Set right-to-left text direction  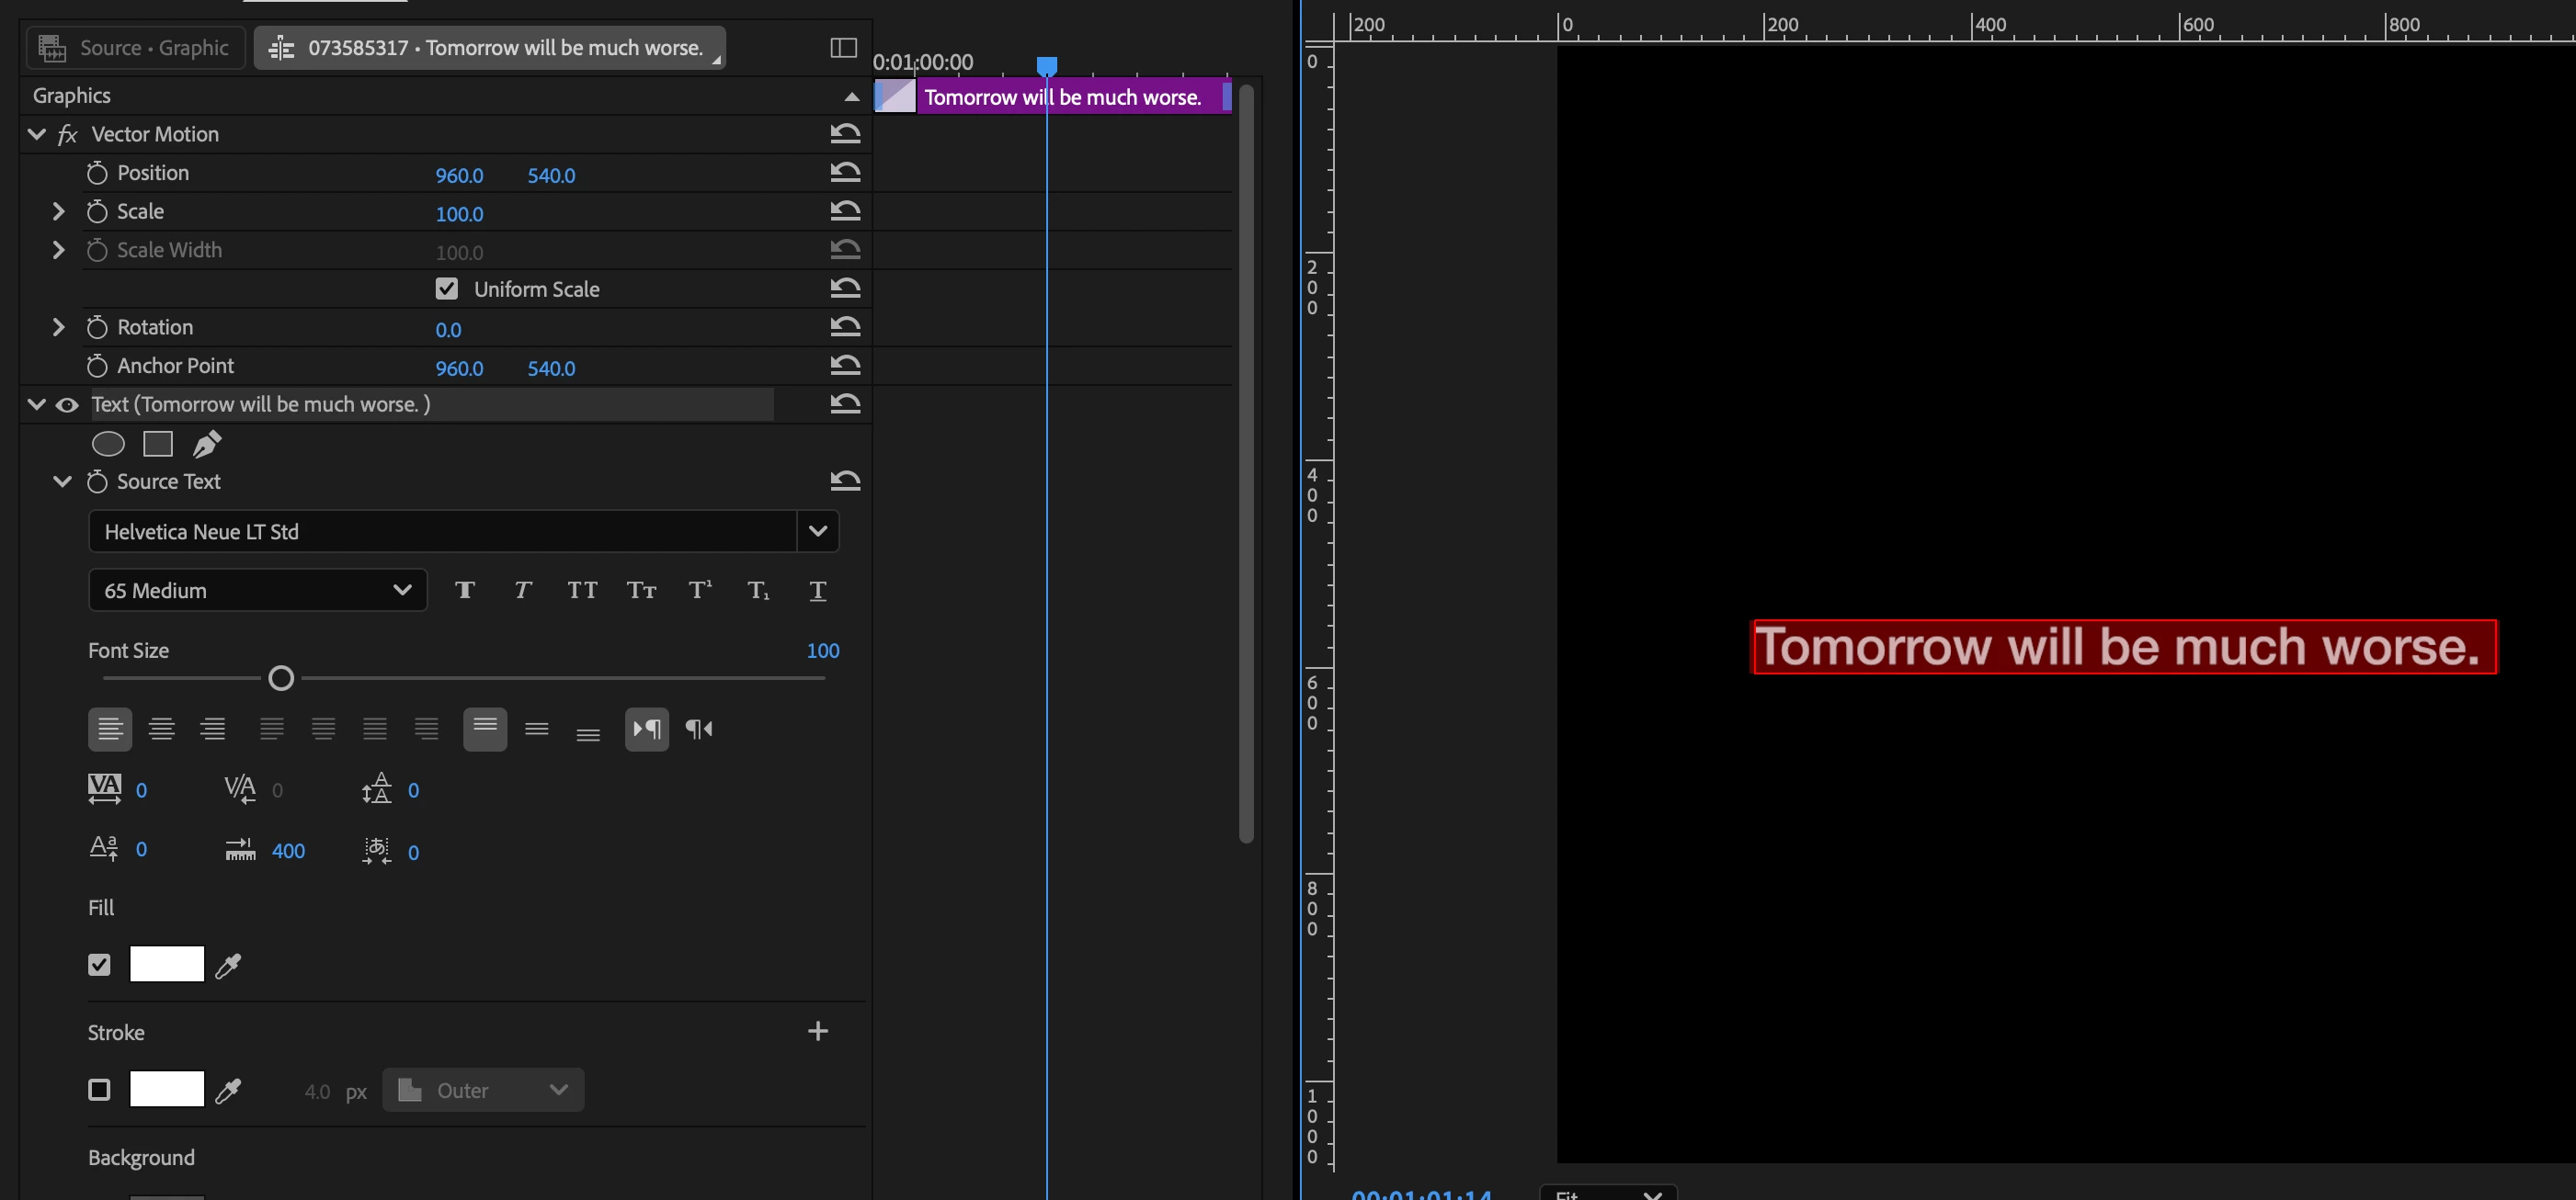tap(699, 730)
